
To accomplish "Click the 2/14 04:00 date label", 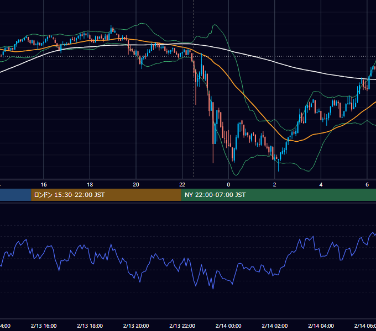I will pos(321,325).
